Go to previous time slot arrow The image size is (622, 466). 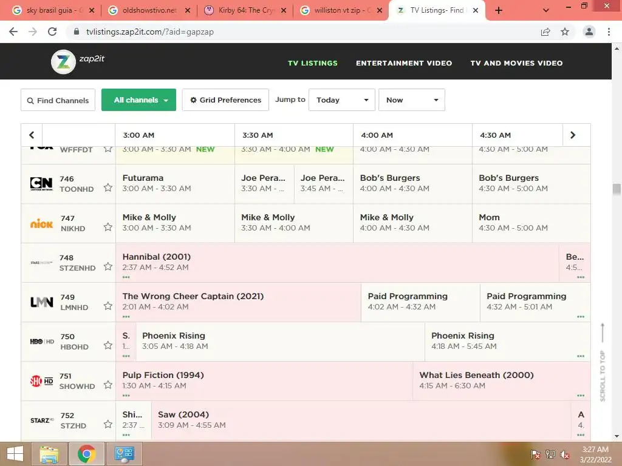point(32,135)
